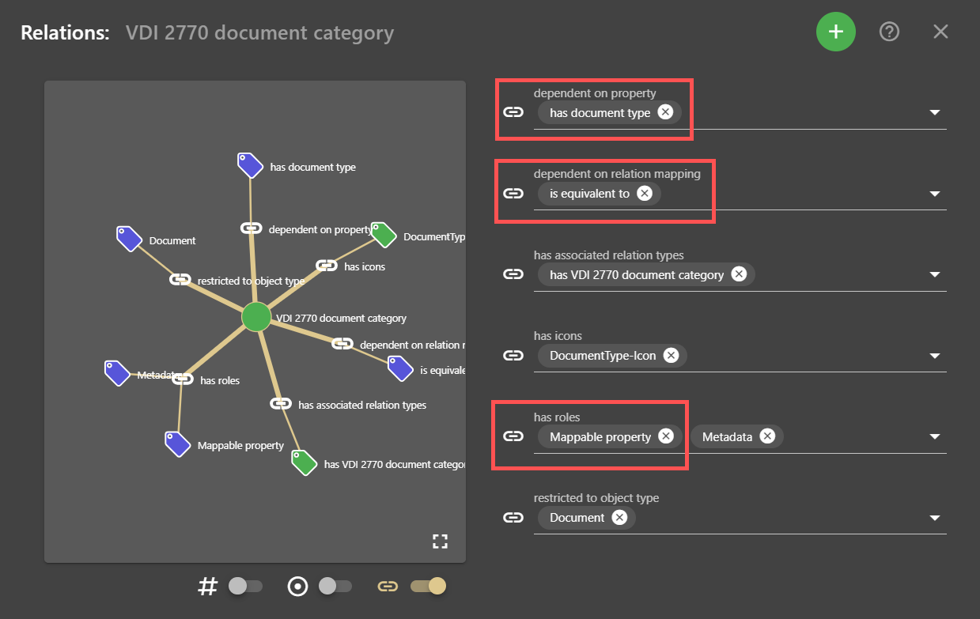Remove the 'Mappable property' chip
Image resolution: width=980 pixels, height=619 pixels.
point(666,436)
